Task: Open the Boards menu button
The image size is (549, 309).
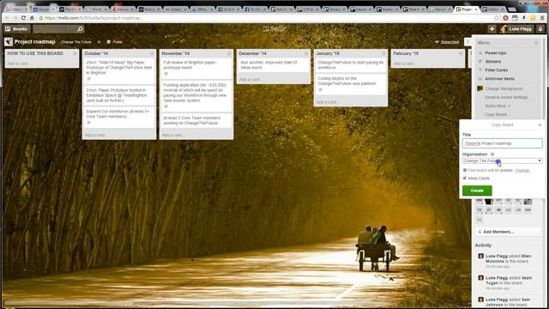Action: tap(16, 29)
